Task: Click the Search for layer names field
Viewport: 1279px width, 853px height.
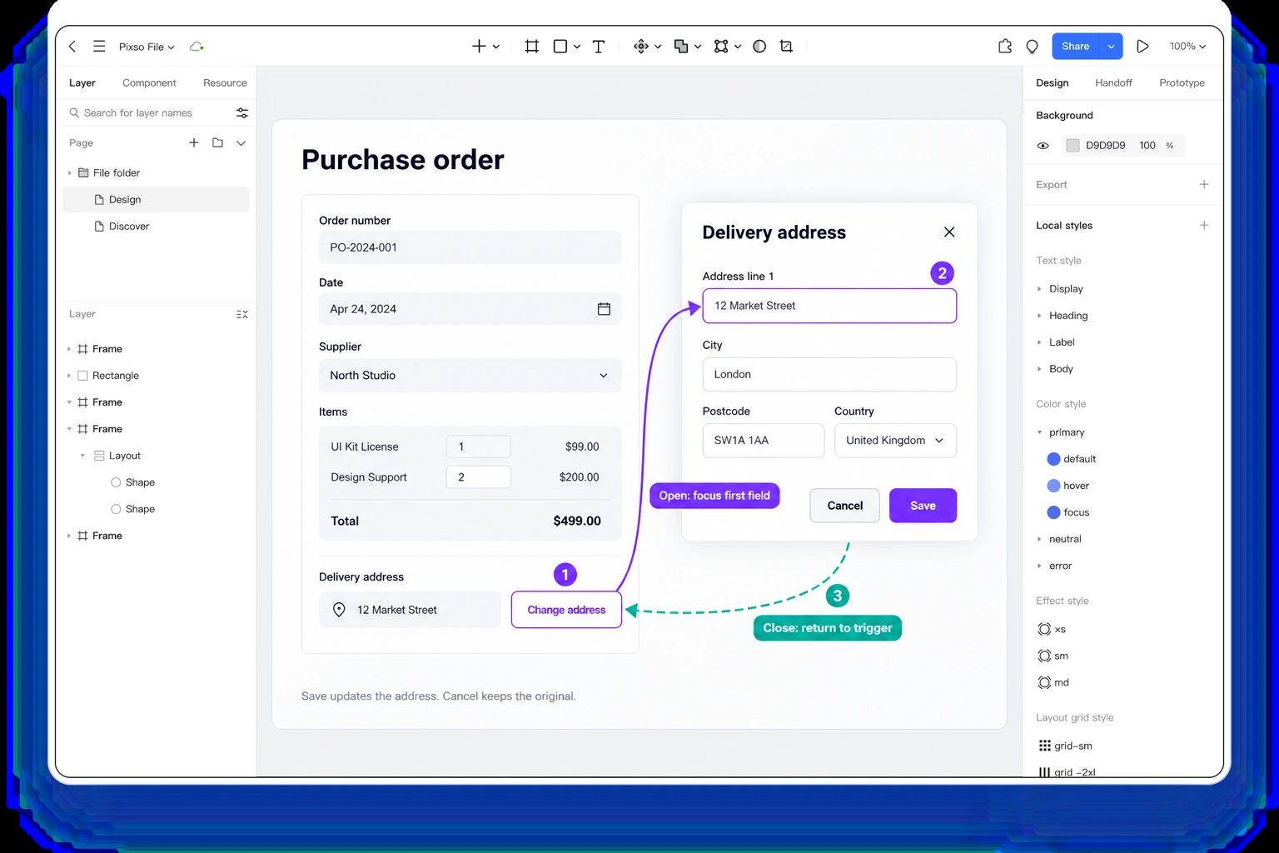Action: [x=148, y=113]
